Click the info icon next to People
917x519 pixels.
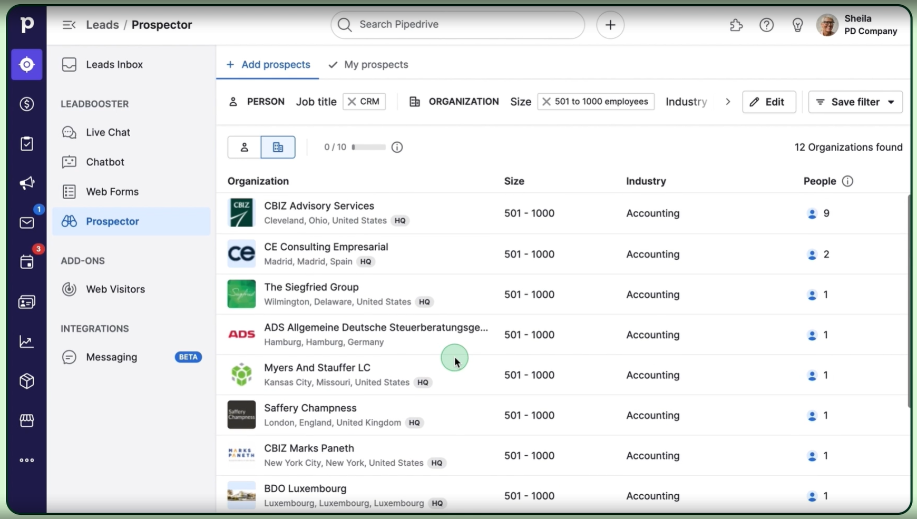click(x=847, y=181)
